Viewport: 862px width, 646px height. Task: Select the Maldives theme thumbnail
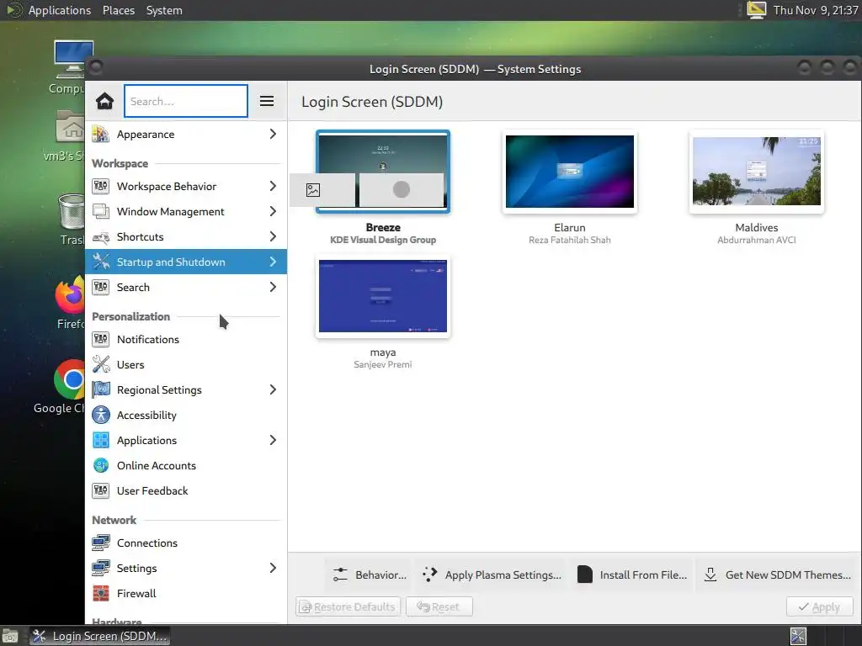[757, 172]
